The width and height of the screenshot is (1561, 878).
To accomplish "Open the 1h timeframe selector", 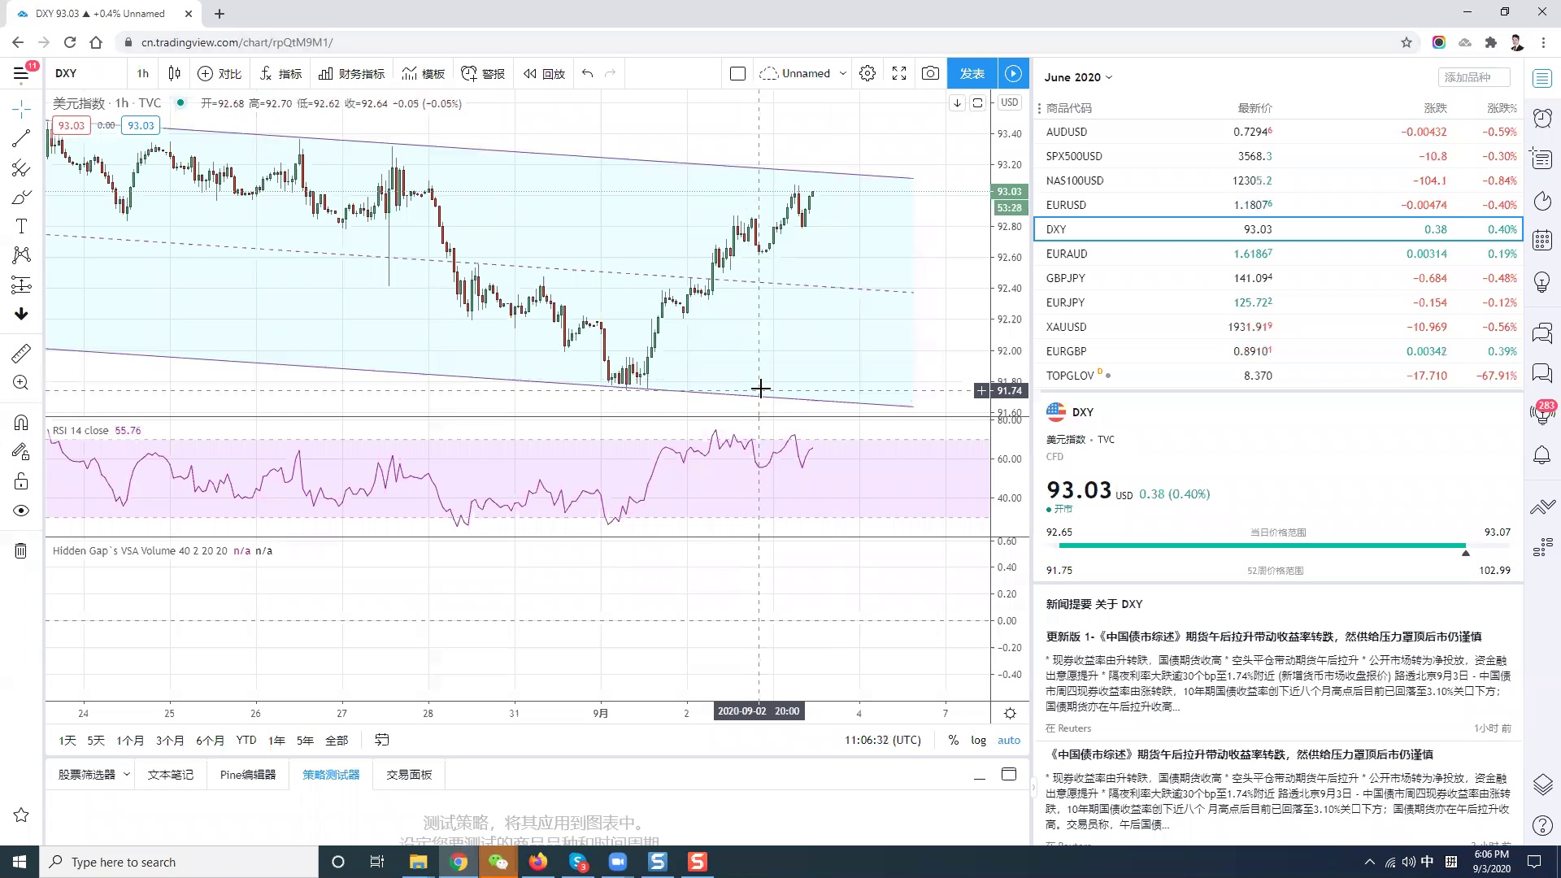I will 143,74.
